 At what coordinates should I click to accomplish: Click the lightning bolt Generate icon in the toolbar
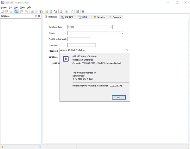coord(72,11)
